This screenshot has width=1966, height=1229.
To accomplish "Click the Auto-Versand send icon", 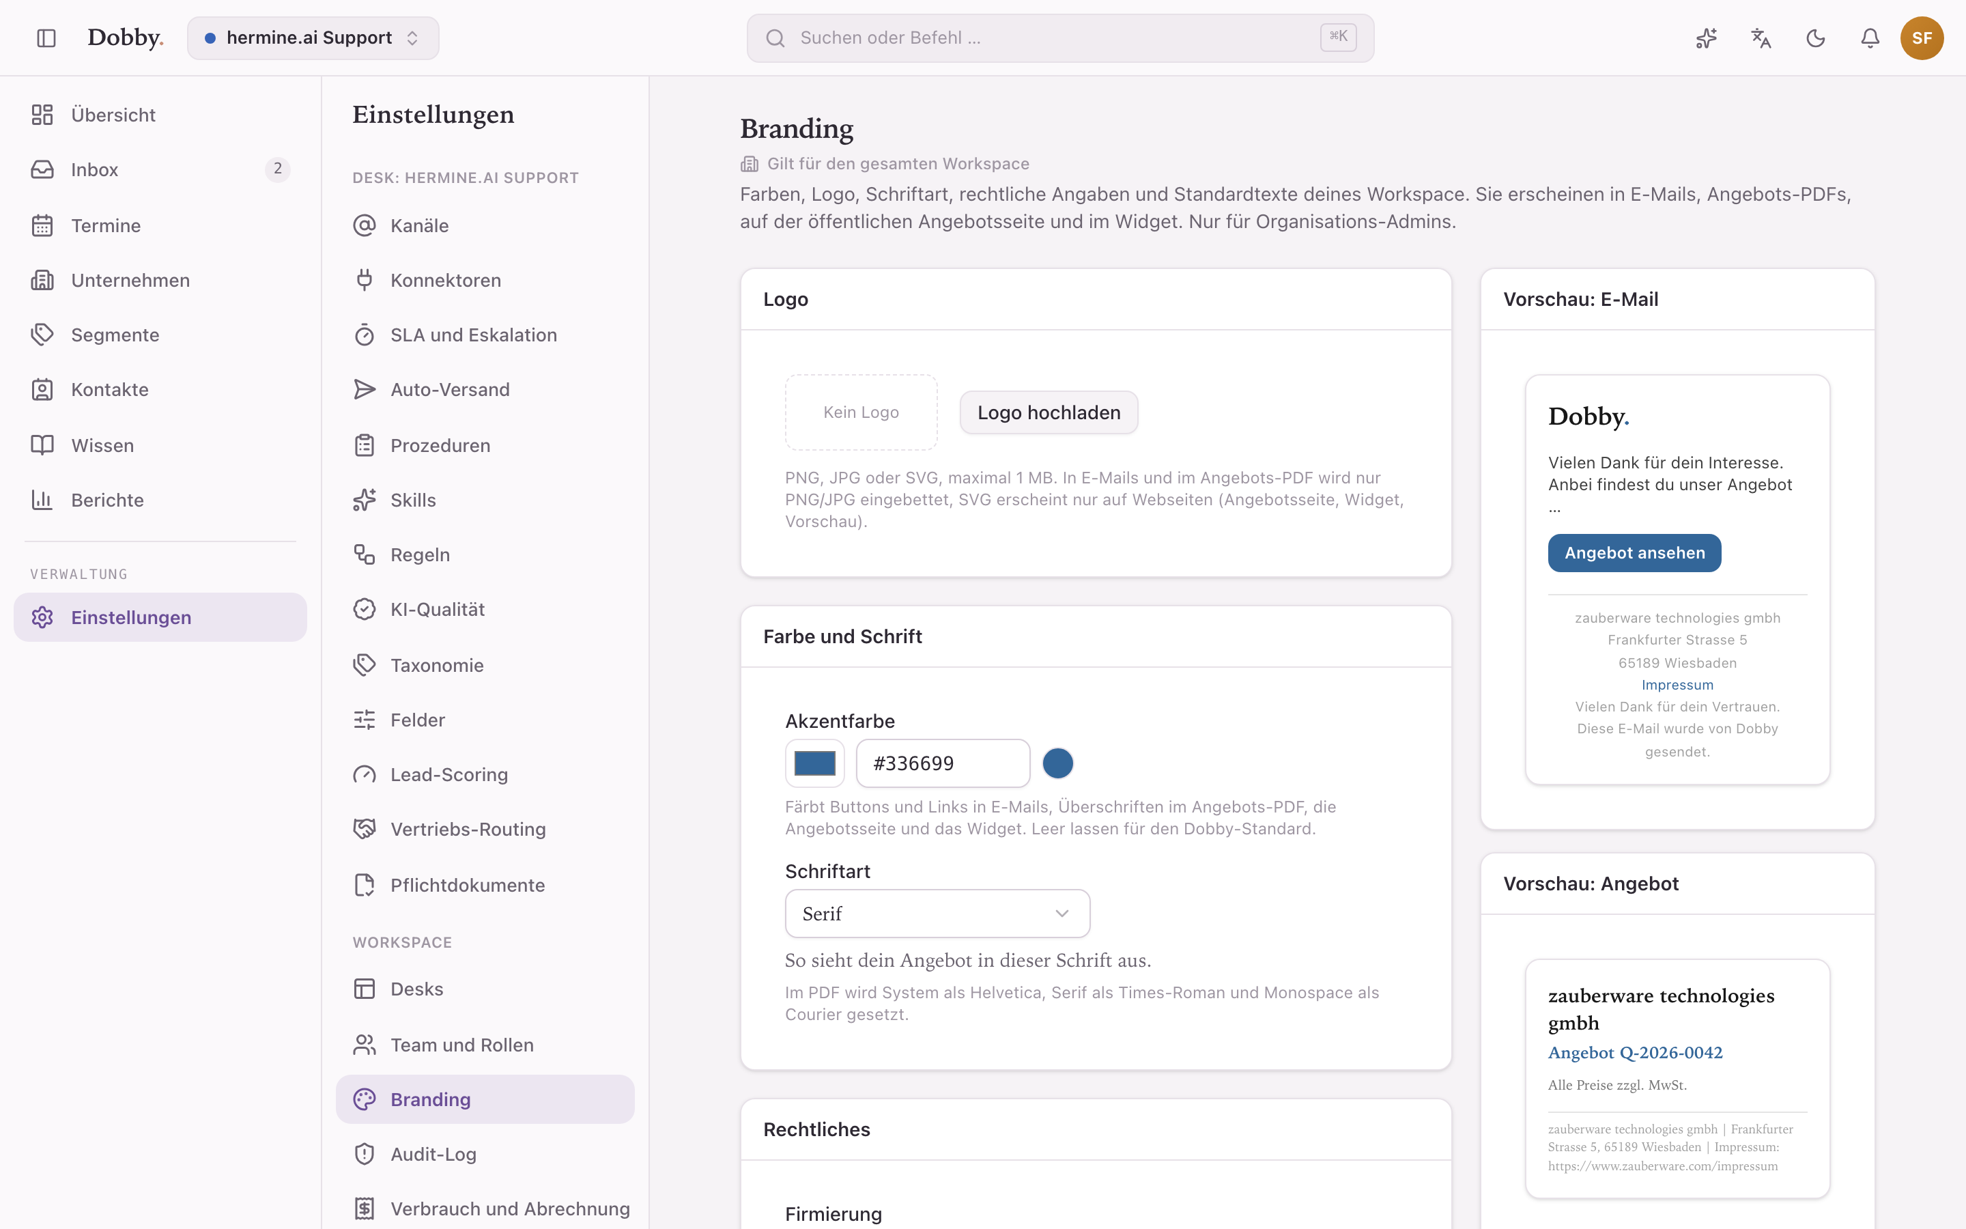I will point(365,389).
